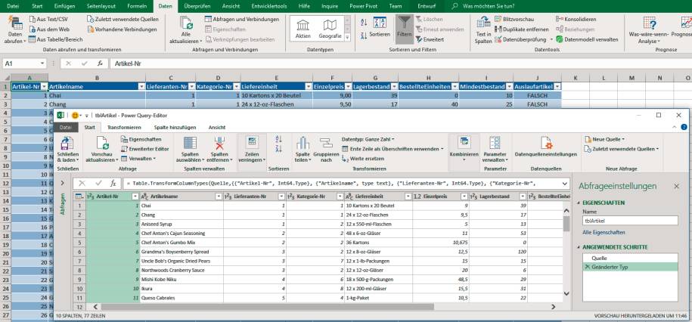Switch to Überprüfen tab in Excel
The width and height of the screenshot is (692, 322).
[197, 6]
